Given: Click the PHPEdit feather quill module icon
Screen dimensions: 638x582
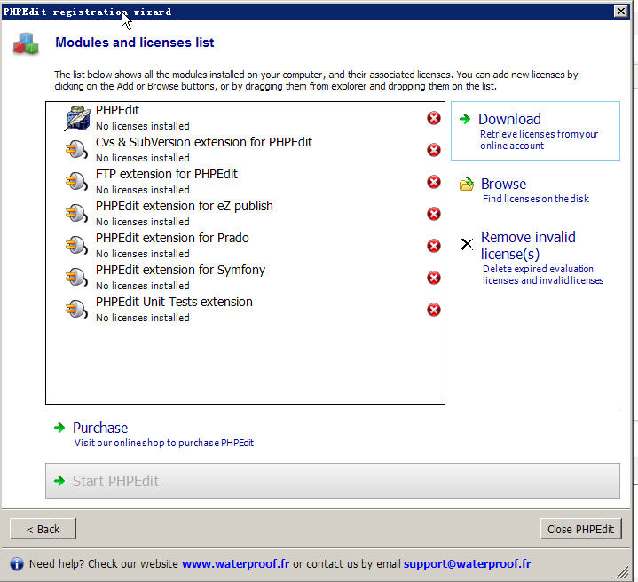Looking at the screenshot, I should coord(77,118).
